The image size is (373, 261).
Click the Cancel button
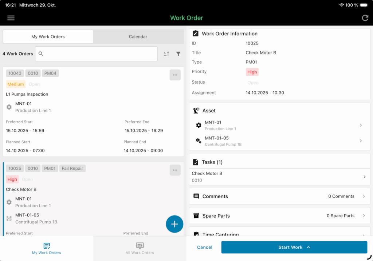[x=204, y=247]
